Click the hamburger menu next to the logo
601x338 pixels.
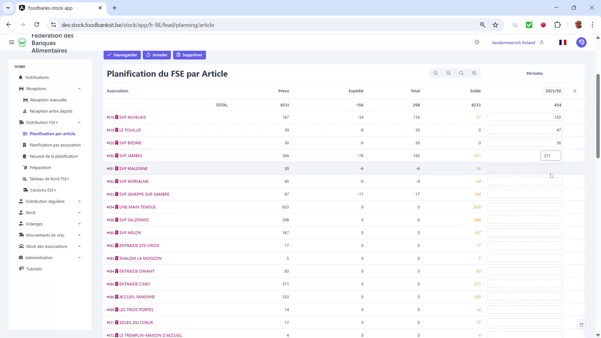(12, 42)
